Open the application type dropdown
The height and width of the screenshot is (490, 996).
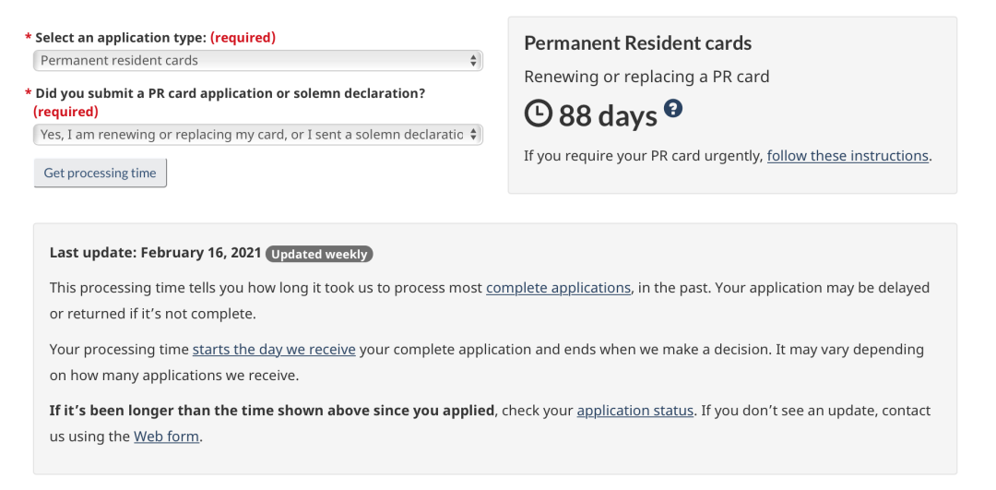coord(257,61)
